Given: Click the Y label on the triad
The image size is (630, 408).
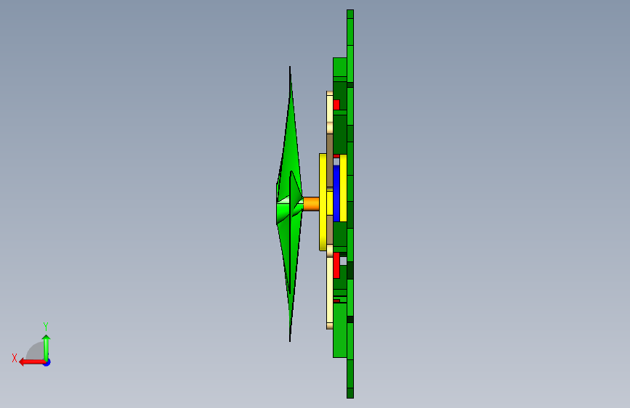Looking at the screenshot, I should pos(46,327).
